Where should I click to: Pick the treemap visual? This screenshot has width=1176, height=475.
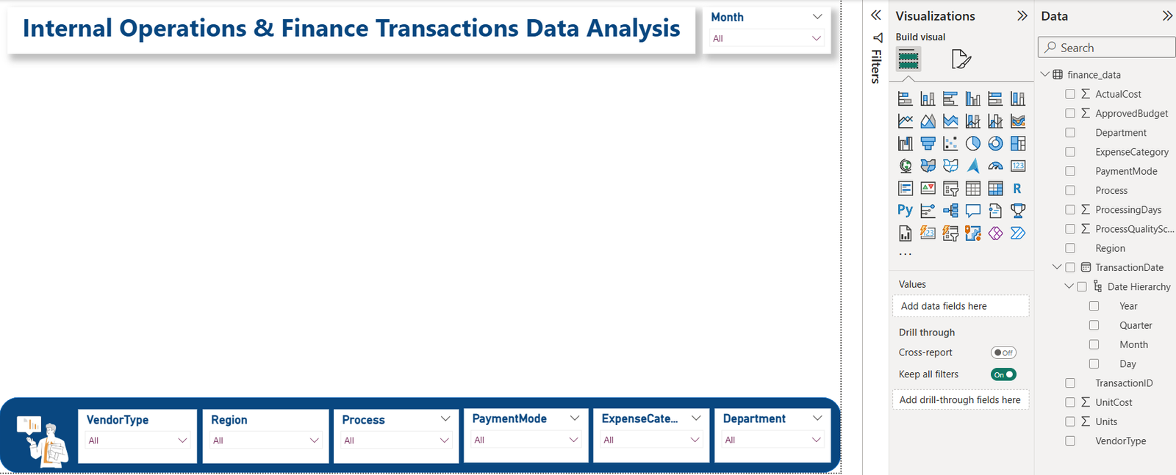tap(1017, 144)
